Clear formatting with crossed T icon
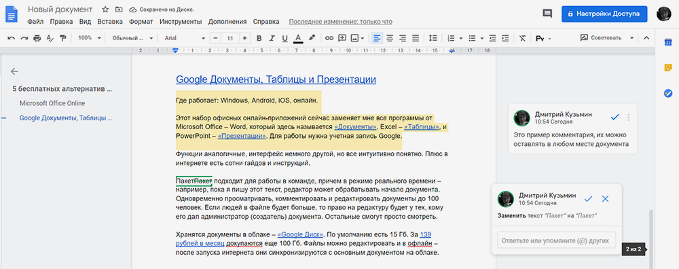The height and width of the screenshot is (269, 679). coord(523,38)
